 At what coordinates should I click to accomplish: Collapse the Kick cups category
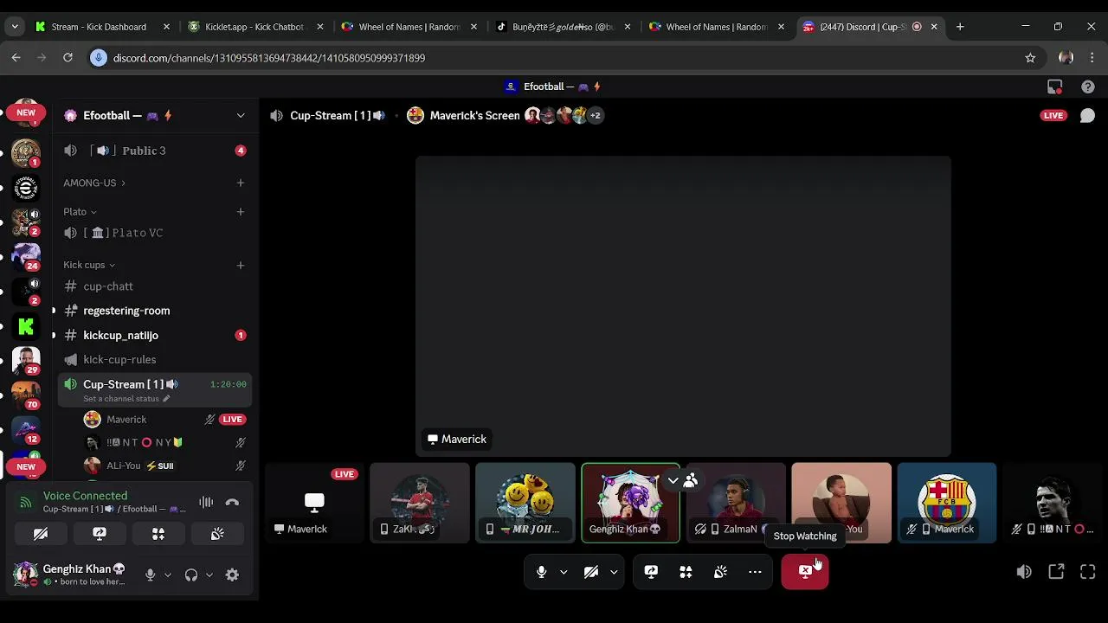[89, 265]
